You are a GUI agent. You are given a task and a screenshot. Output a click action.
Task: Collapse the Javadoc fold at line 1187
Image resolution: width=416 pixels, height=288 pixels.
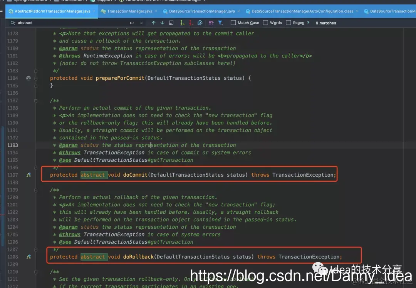coord(36,101)
